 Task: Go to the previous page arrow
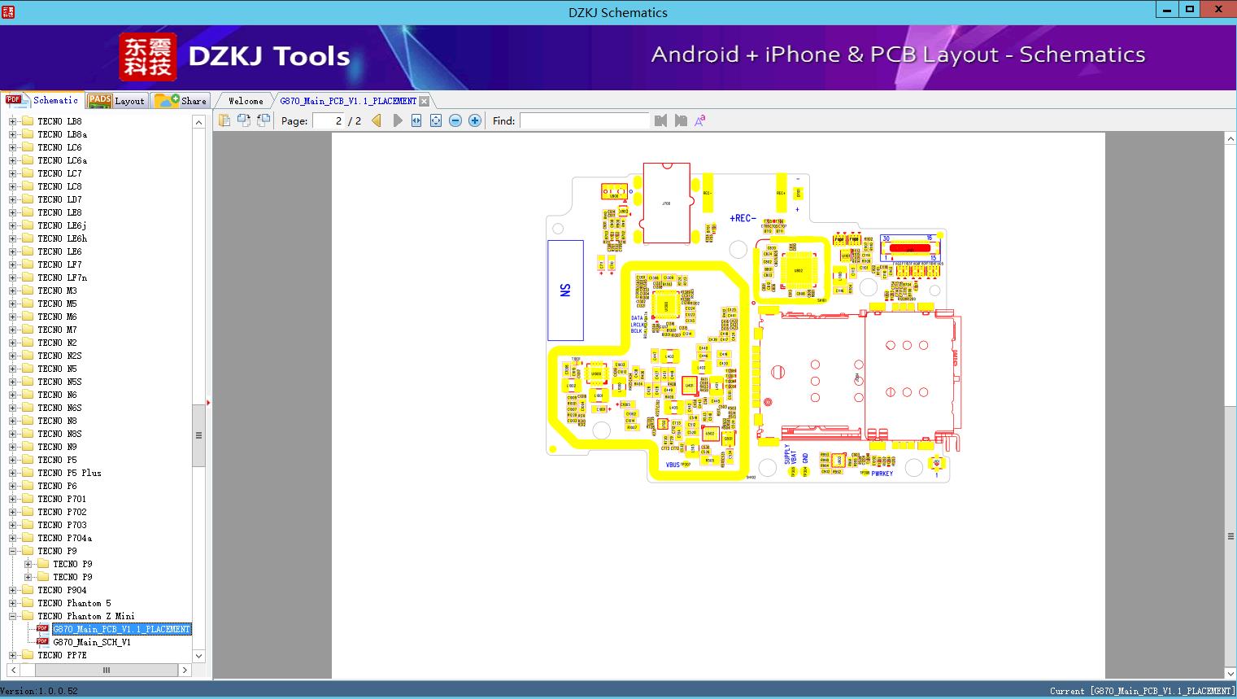pos(377,120)
